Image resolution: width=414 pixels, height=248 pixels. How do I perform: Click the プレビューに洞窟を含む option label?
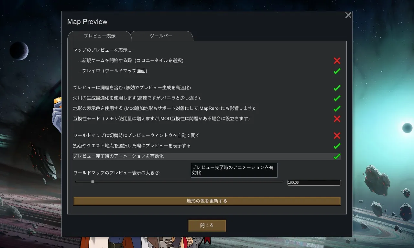132,88
